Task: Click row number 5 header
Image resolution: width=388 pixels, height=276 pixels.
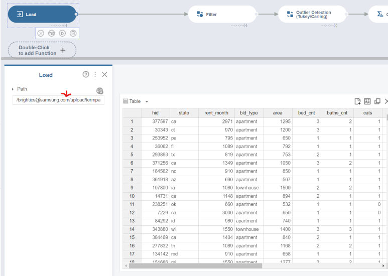Action: (x=132, y=155)
